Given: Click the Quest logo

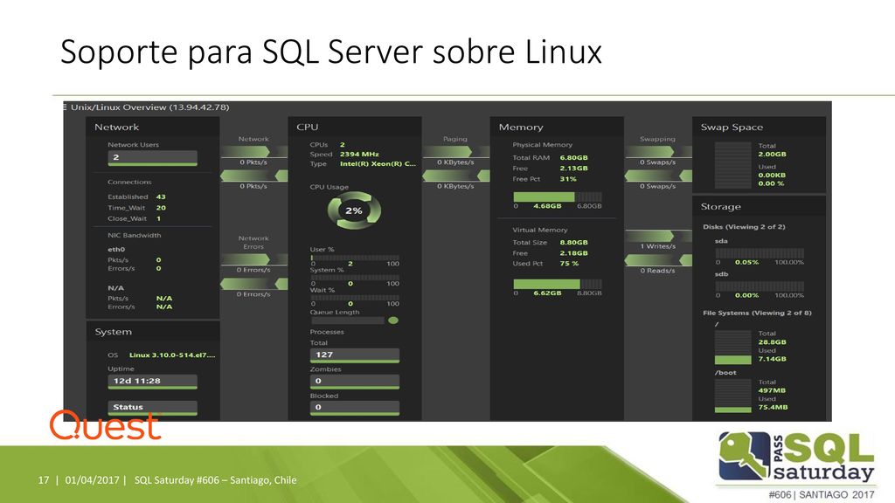Looking at the screenshot, I should [106, 425].
